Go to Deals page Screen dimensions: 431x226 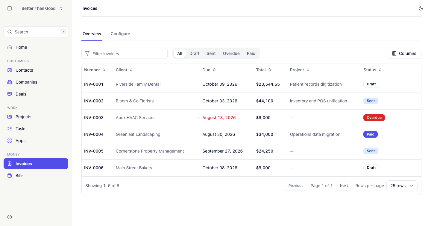coord(36,94)
